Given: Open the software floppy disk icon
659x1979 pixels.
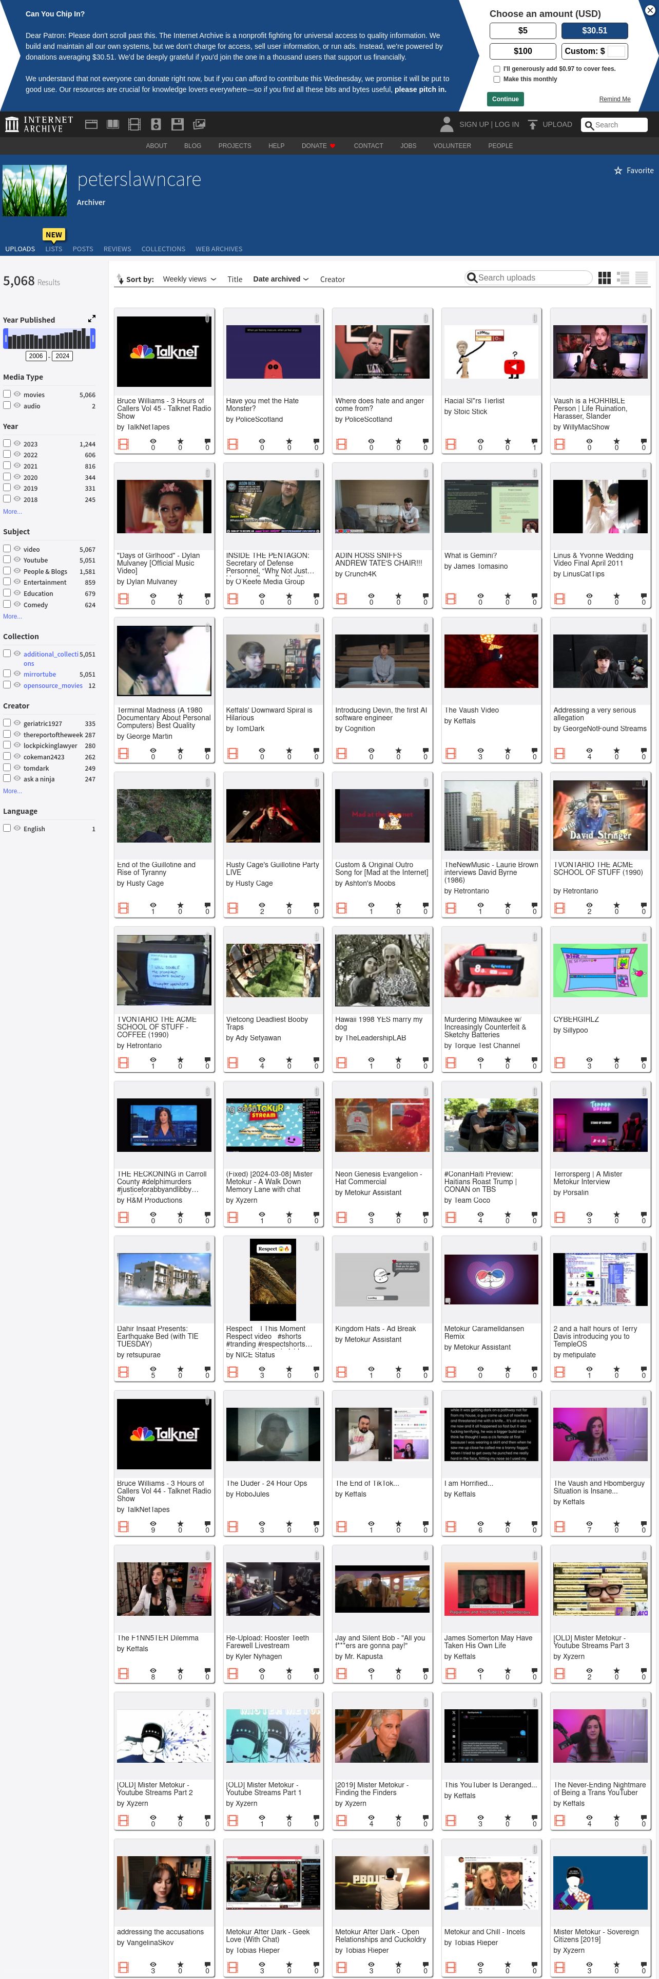Looking at the screenshot, I should pyautogui.click(x=177, y=124).
